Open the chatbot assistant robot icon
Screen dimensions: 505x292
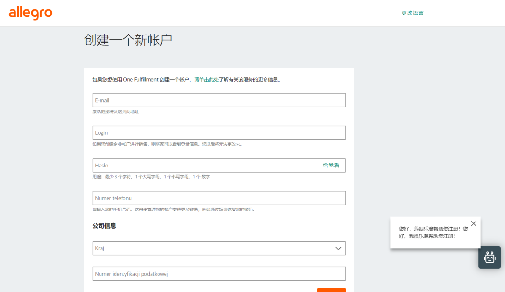pos(489,257)
